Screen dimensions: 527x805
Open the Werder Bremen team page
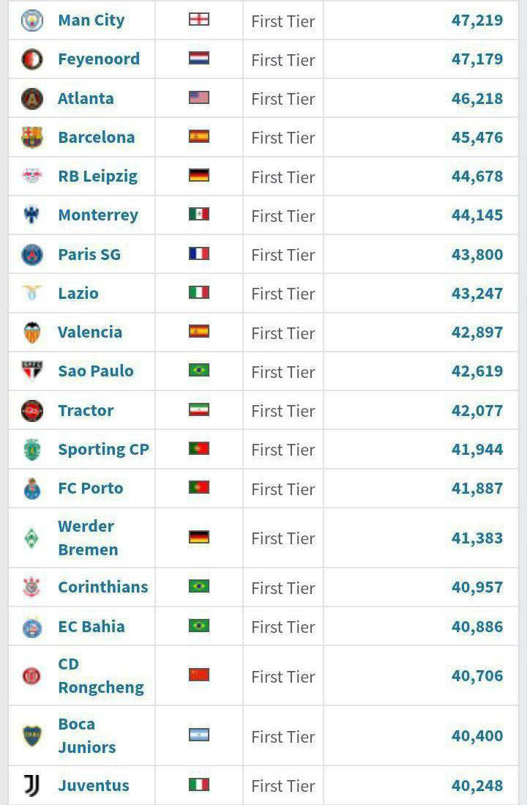tap(88, 538)
